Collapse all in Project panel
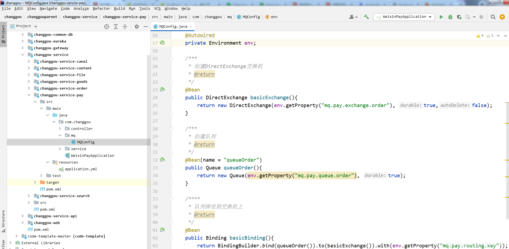This screenshot has height=249, width=509. coord(125,26)
